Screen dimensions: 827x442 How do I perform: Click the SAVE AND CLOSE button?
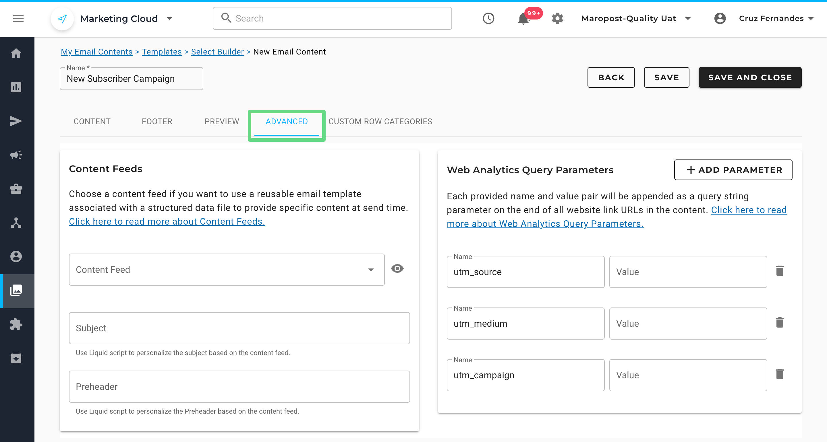tap(750, 78)
